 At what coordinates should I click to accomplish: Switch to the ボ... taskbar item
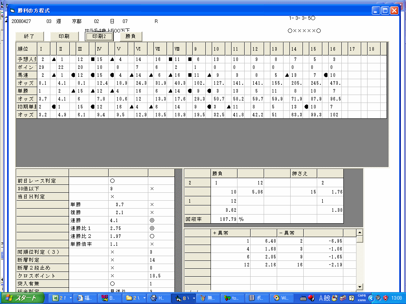click(x=257, y=298)
